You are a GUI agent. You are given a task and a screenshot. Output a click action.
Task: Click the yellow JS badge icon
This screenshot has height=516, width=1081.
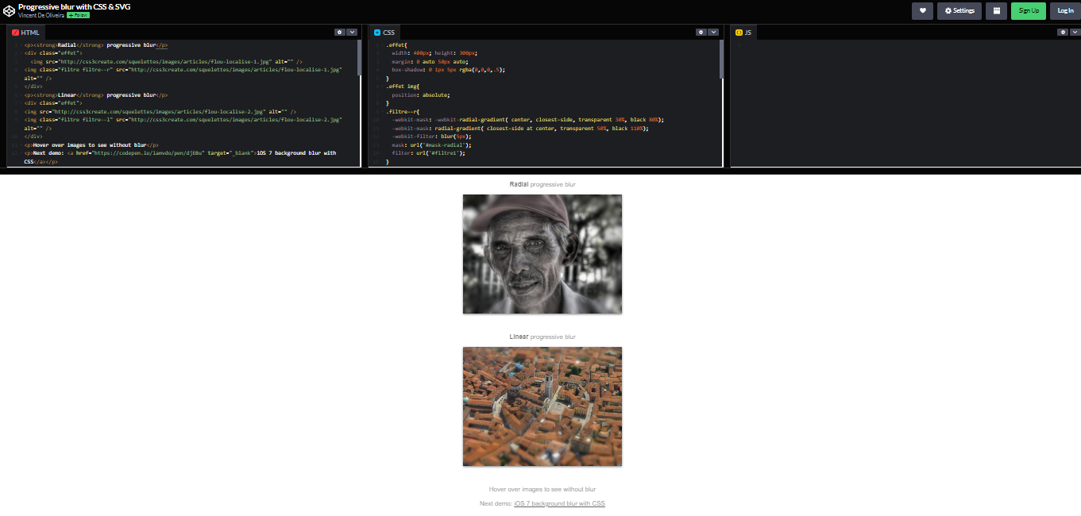(737, 31)
